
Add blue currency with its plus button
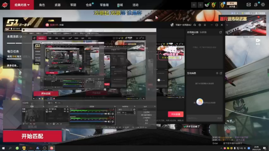pos(237,13)
